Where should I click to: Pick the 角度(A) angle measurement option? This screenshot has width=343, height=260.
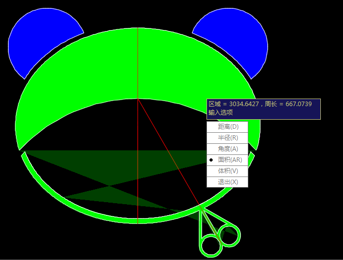pyautogui.click(x=228, y=149)
